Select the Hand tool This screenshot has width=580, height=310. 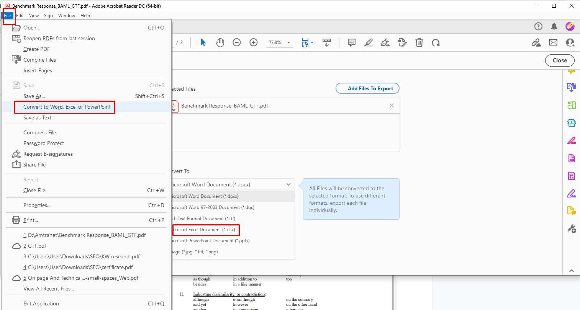(x=220, y=42)
